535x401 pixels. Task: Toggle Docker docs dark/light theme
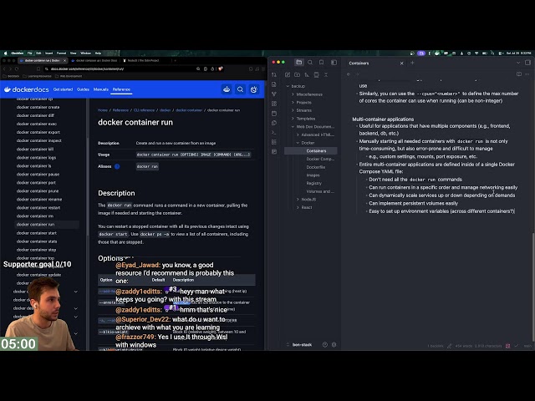254,89
